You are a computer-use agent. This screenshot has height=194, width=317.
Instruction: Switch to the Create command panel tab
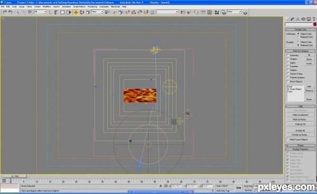point(287,19)
